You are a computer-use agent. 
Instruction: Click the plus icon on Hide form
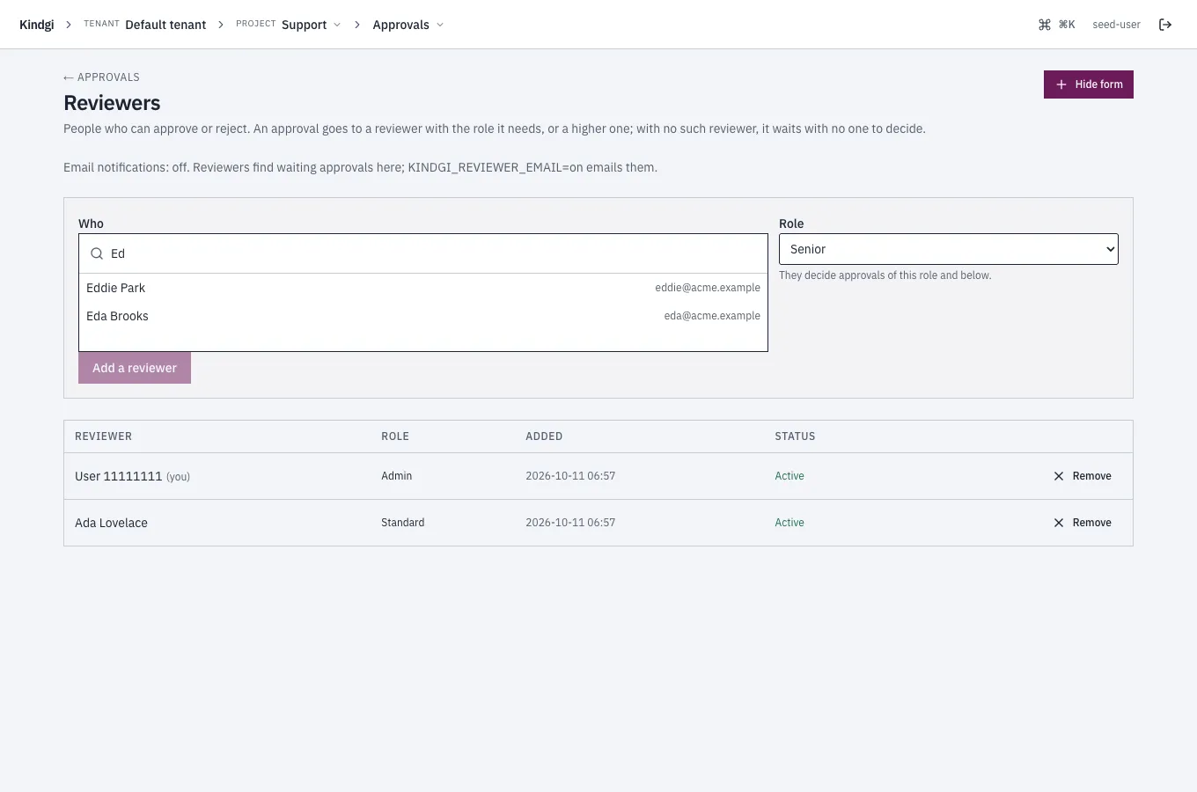point(1061,84)
